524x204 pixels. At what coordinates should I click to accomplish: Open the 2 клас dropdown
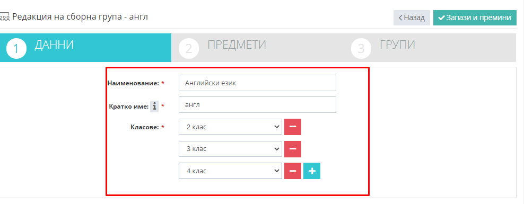[x=230, y=127]
